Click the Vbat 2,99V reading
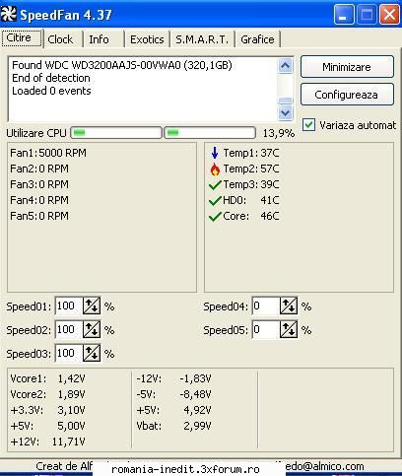Screen dimensions: 402x476 173,426
